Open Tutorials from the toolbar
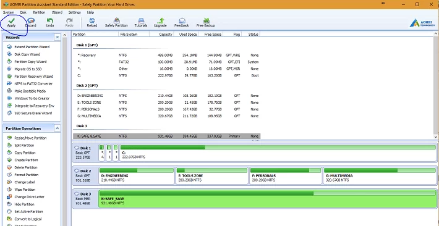The height and width of the screenshot is (226, 439). coord(141,22)
